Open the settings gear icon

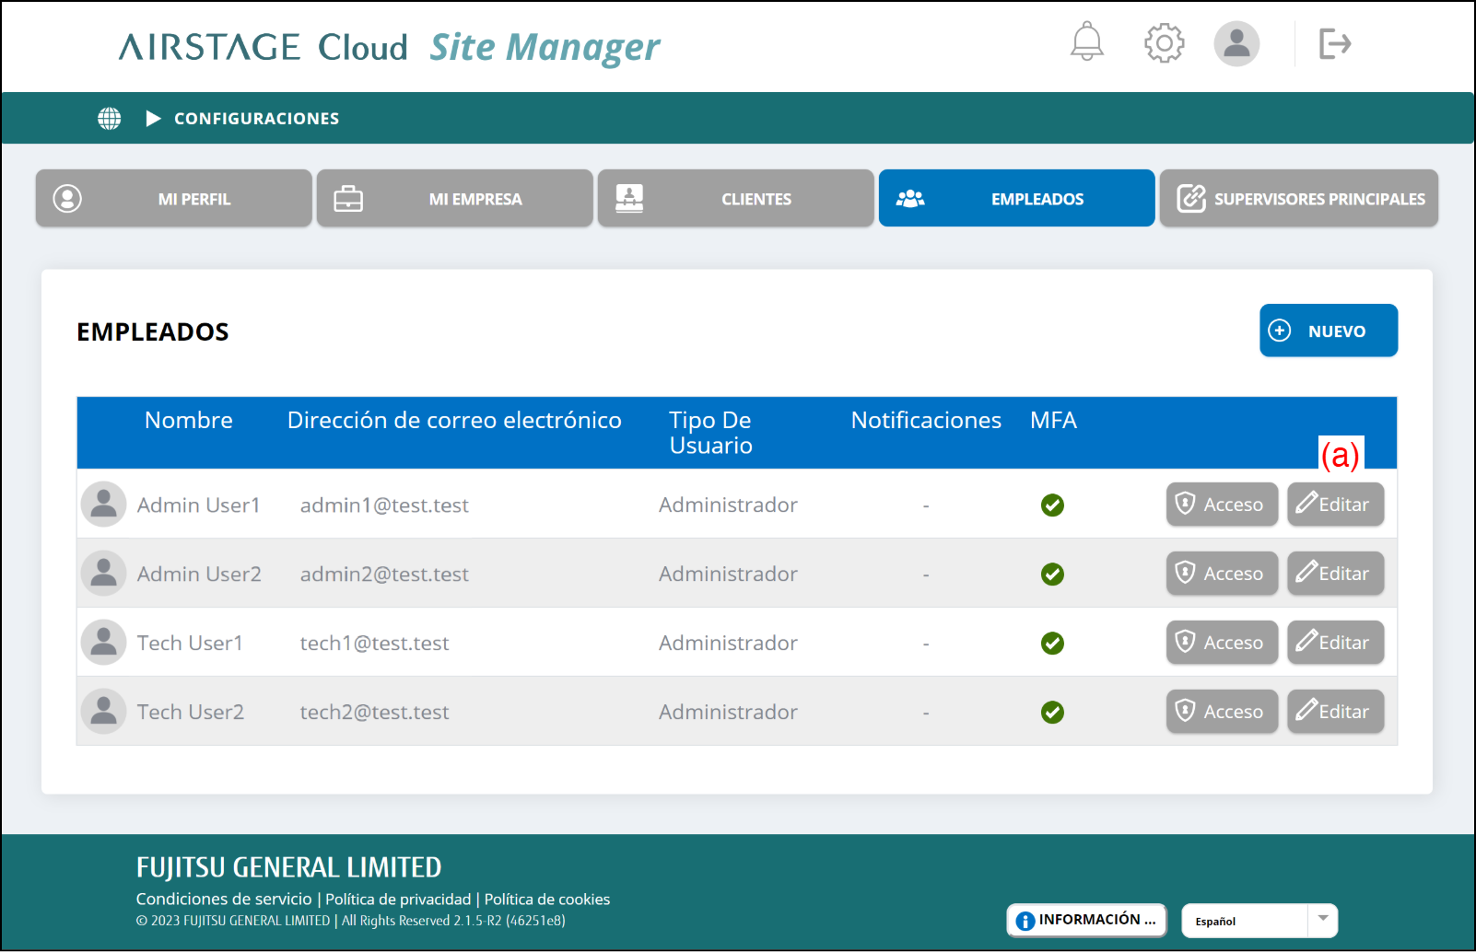tap(1164, 43)
